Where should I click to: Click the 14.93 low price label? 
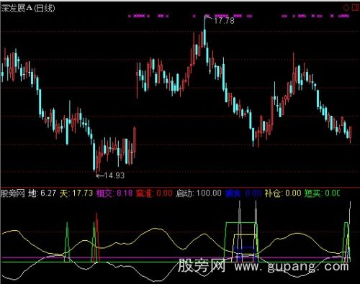[114, 175]
